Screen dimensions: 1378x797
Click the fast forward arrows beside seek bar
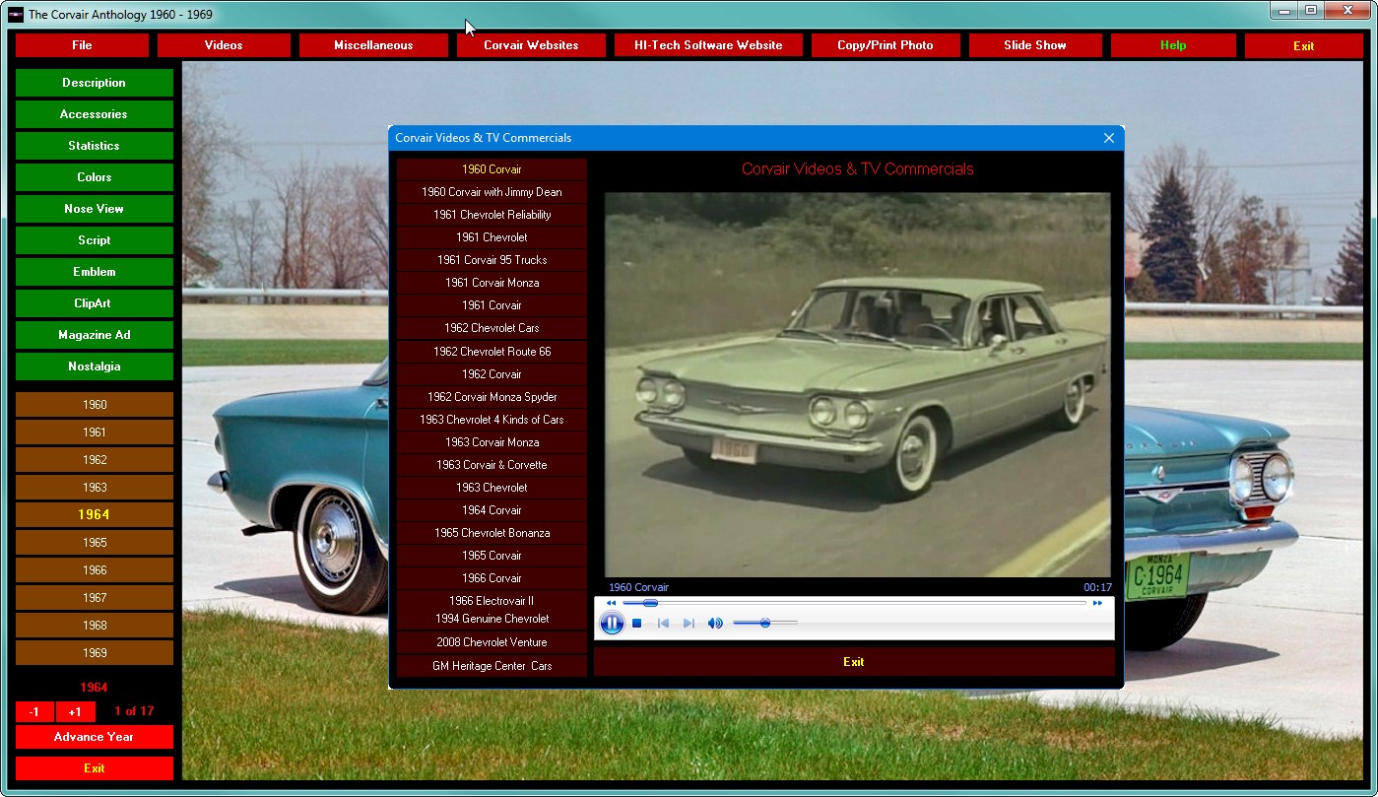tap(1097, 603)
